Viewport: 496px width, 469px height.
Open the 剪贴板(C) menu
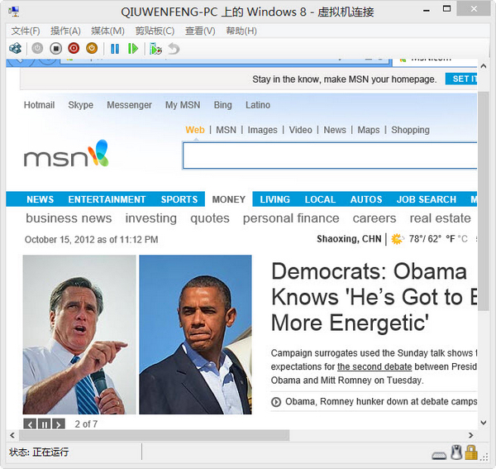(155, 31)
